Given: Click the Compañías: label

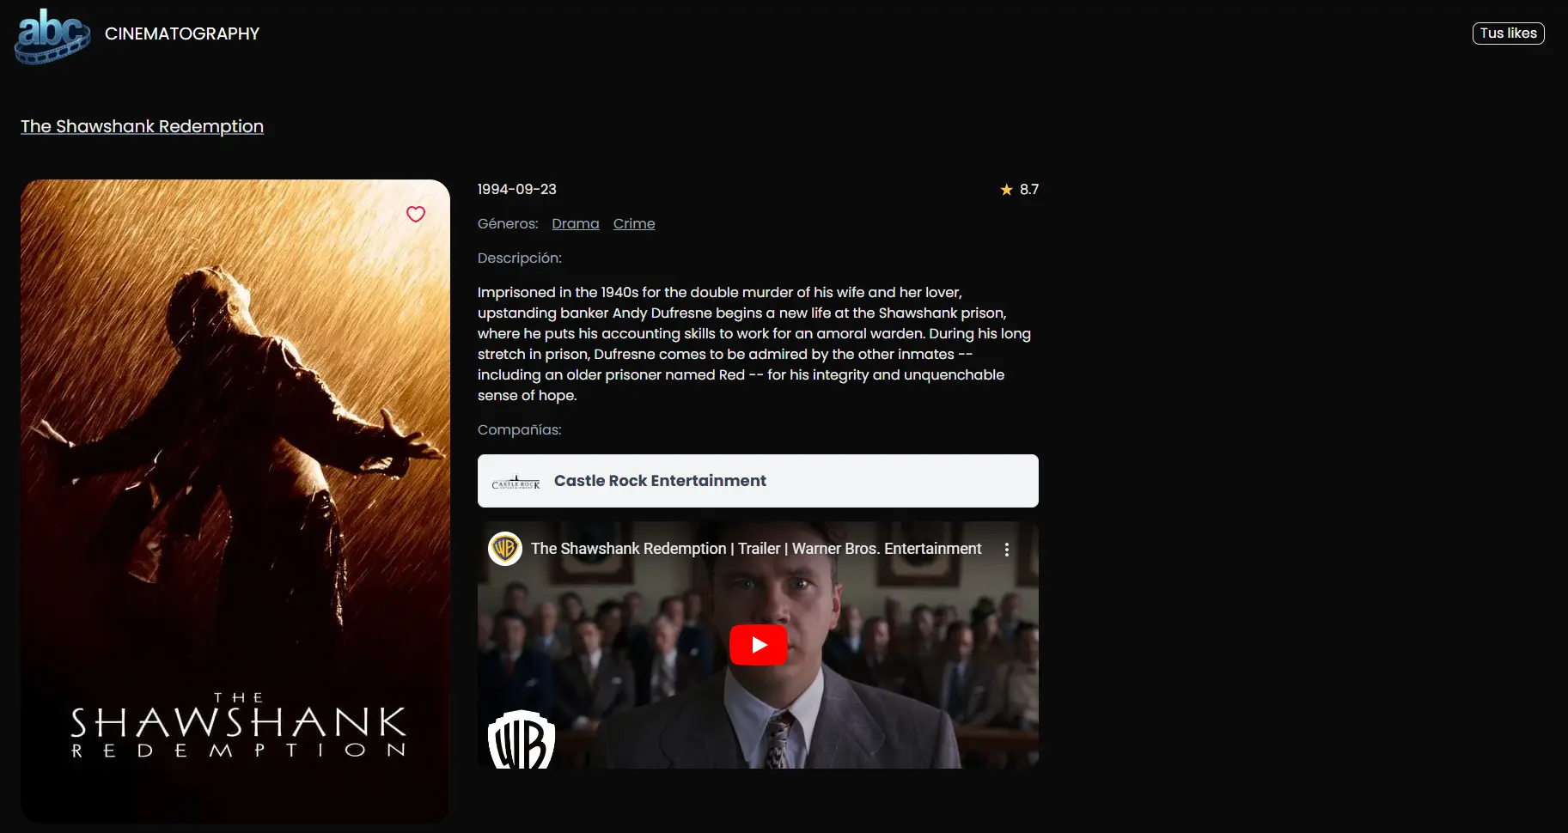Looking at the screenshot, I should 520,429.
